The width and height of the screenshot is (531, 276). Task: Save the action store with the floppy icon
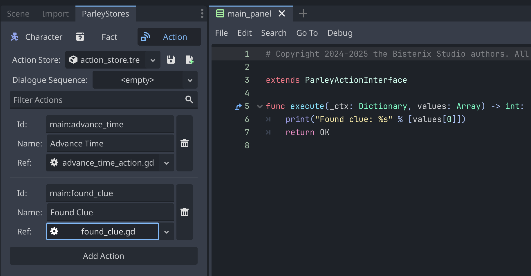[x=171, y=60]
